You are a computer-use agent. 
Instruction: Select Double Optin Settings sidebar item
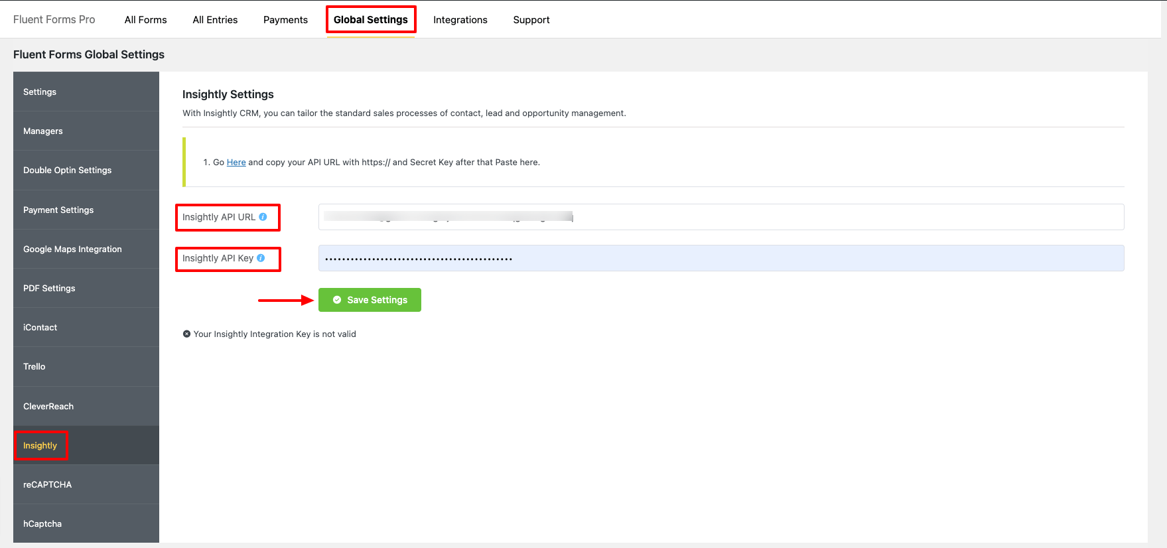86,170
